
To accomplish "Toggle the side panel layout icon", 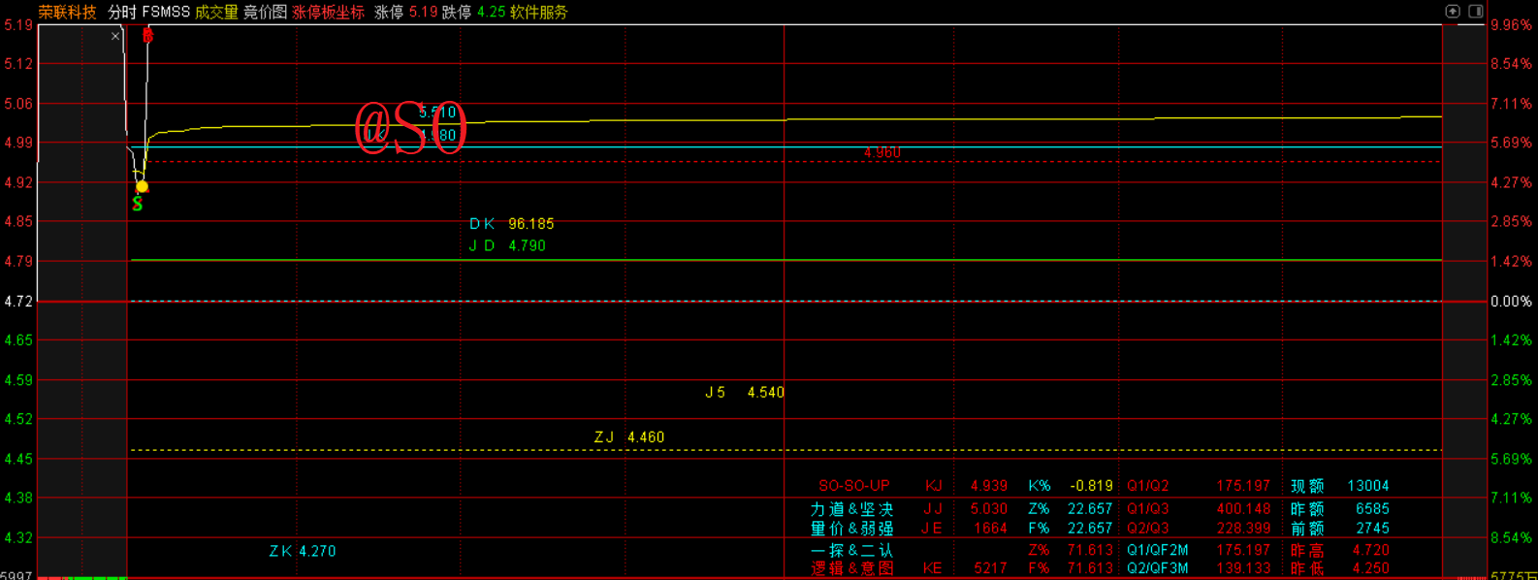I will (1475, 12).
